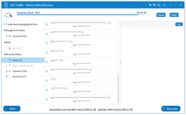Uncheck the Notes (23) checkbox
This screenshot has width=186, height=115.
click(x=7, y=60)
